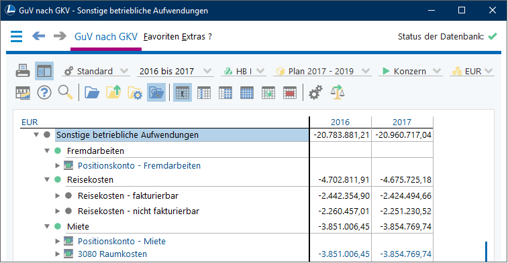Click value -2.424.494,66
Viewport: 508px width, 263px height.
[405, 196]
